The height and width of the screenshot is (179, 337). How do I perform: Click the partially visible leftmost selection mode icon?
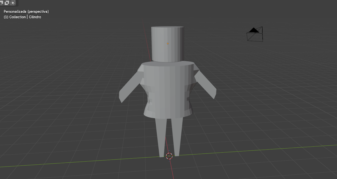[x=2, y=3]
